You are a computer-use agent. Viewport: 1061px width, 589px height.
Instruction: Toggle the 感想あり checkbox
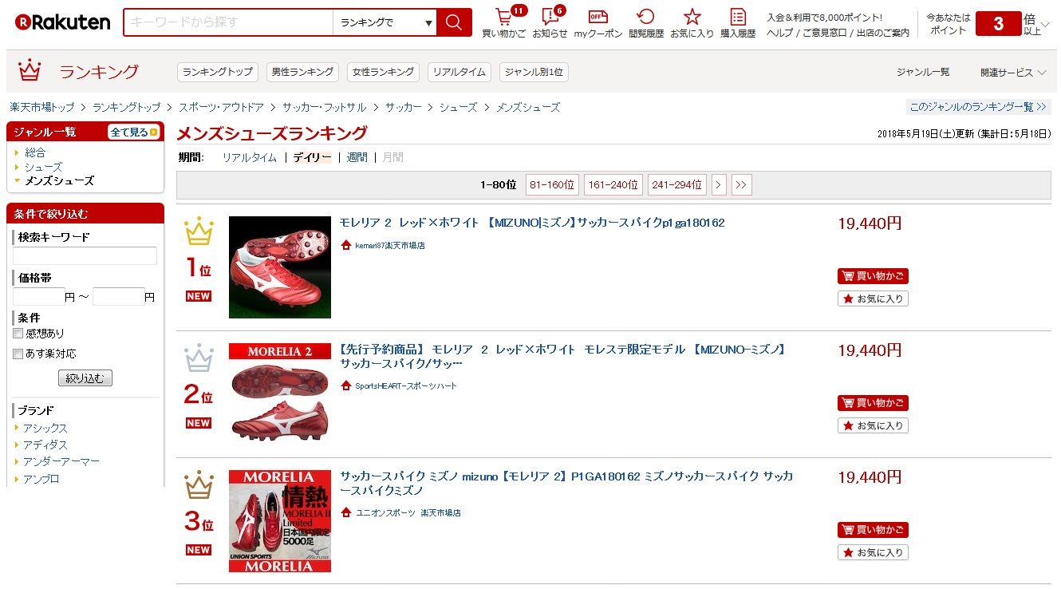pyautogui.click(x=18, y=334)
